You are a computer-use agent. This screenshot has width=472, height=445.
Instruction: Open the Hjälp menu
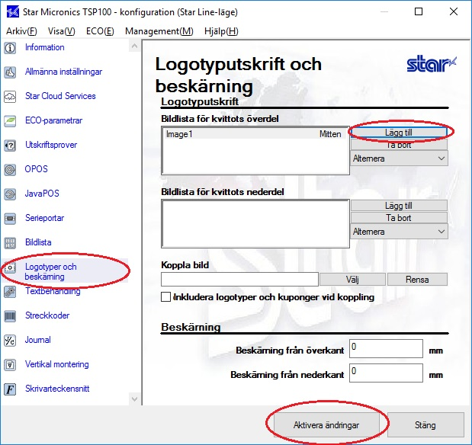221,31
